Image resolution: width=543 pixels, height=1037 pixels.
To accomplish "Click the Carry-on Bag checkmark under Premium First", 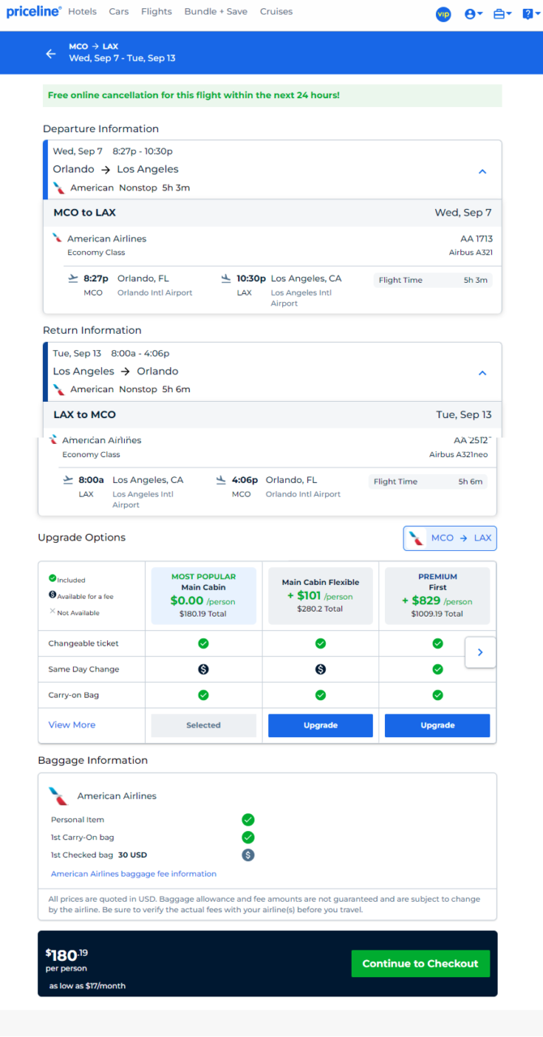I will (438, 695).
